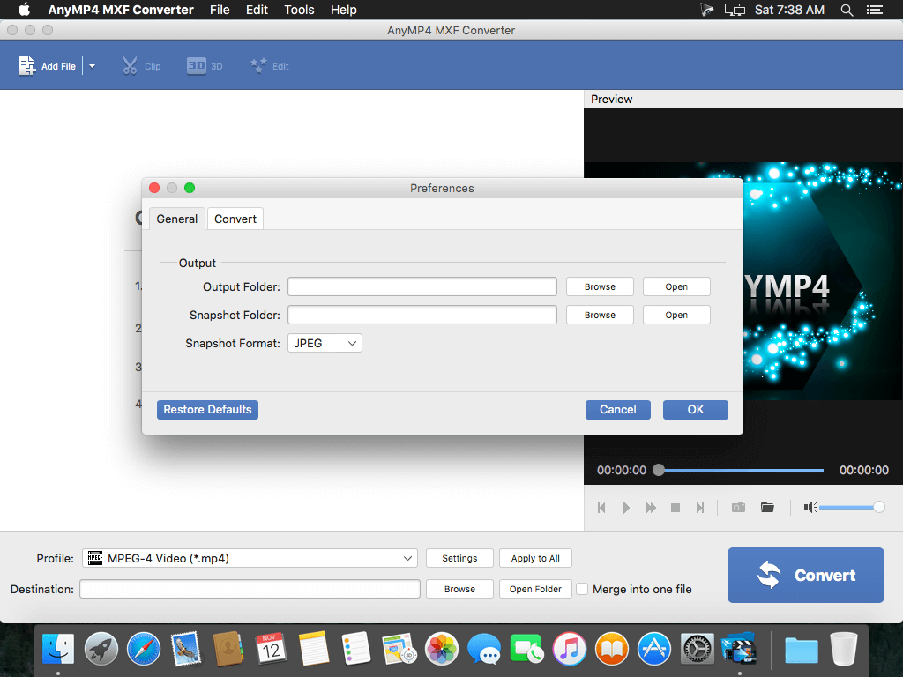Skip to next frame in preview

pos(699,508)
